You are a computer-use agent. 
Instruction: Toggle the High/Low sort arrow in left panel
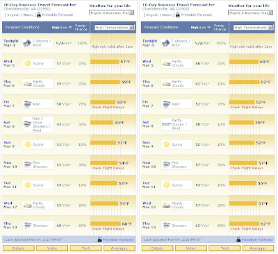[70, 27]
